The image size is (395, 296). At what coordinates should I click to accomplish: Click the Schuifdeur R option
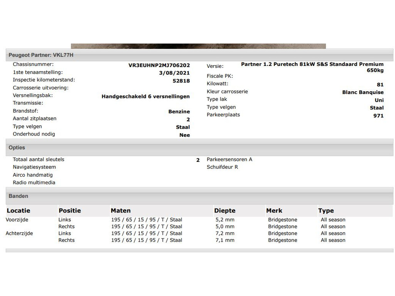coord(222,167)
